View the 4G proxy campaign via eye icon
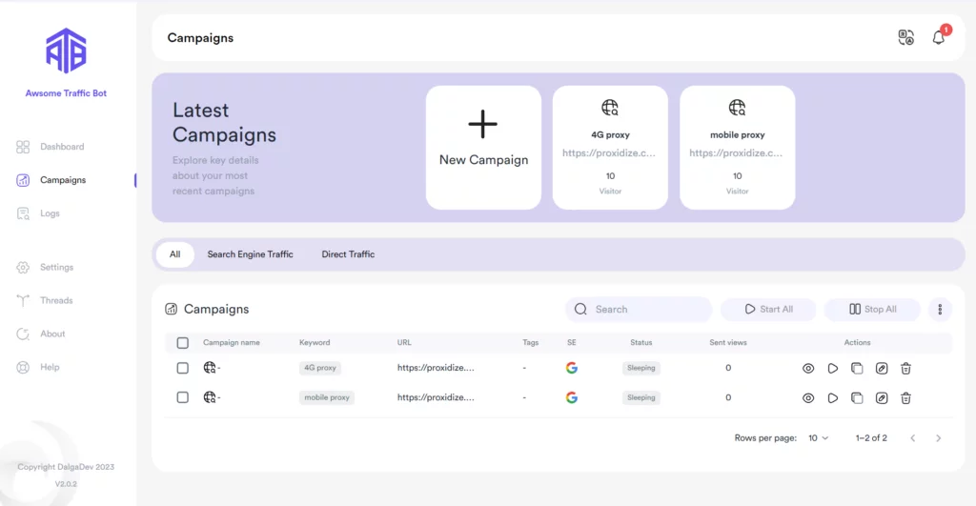 tap(807, 368)
